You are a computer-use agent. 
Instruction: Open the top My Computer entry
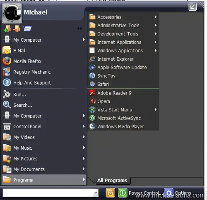point(43,40)
